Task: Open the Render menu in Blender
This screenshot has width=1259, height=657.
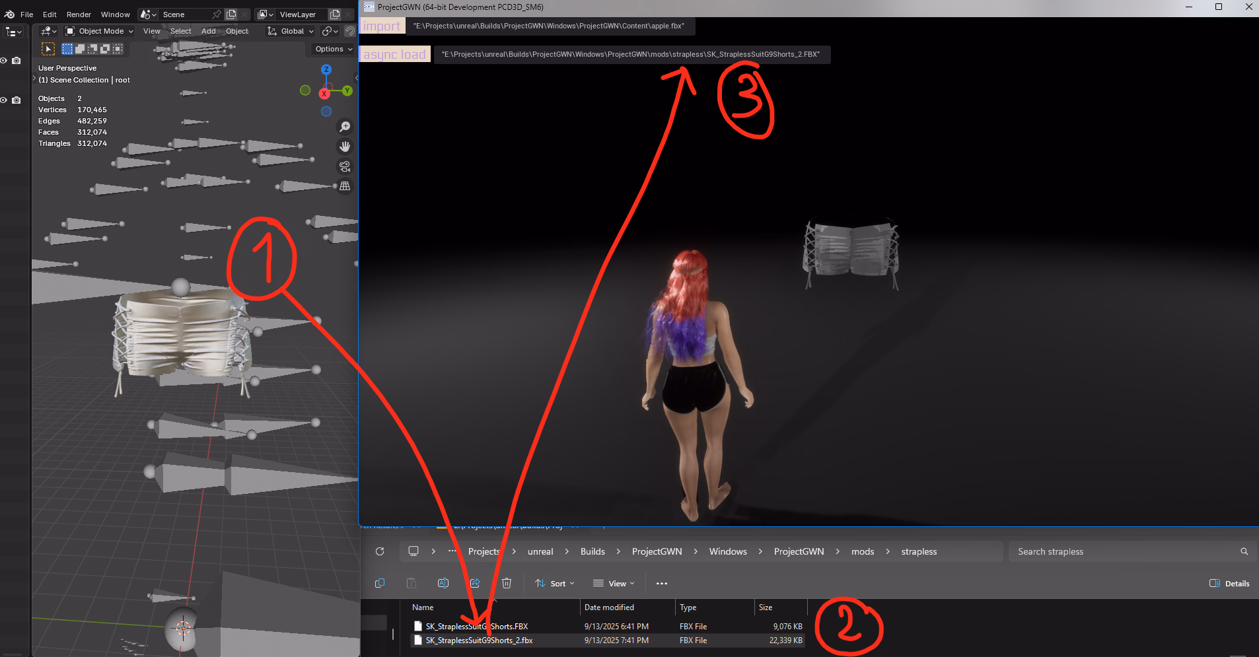Action: click(x=79, y=15)
